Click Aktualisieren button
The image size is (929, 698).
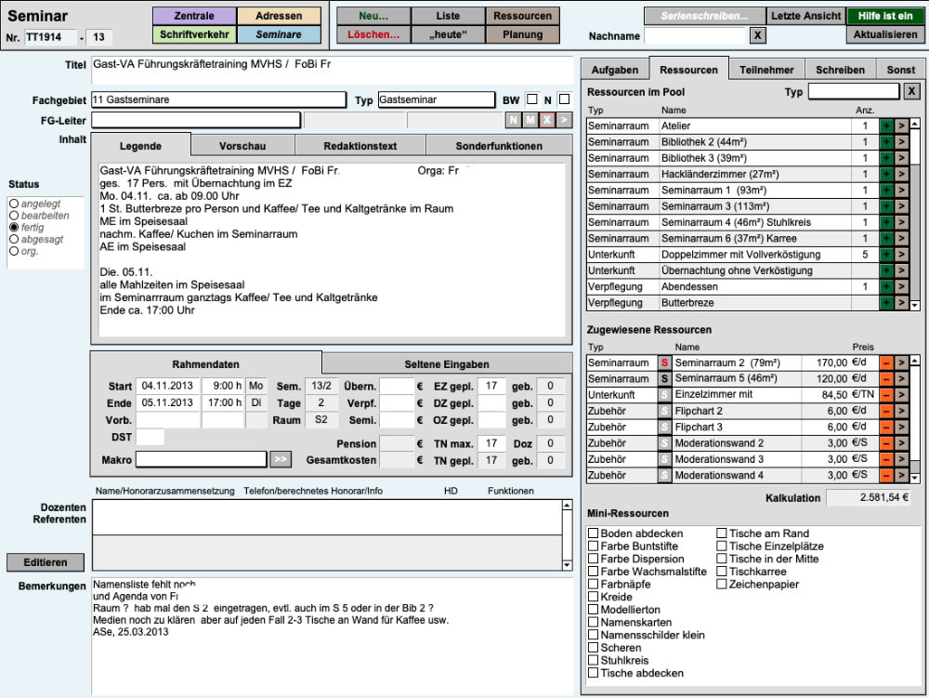pos(885,35)
